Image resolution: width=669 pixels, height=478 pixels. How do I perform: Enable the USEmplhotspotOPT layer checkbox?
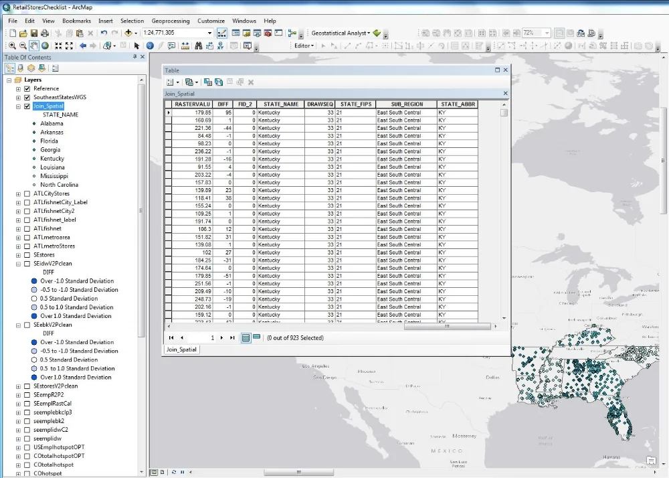coord(27,447)
